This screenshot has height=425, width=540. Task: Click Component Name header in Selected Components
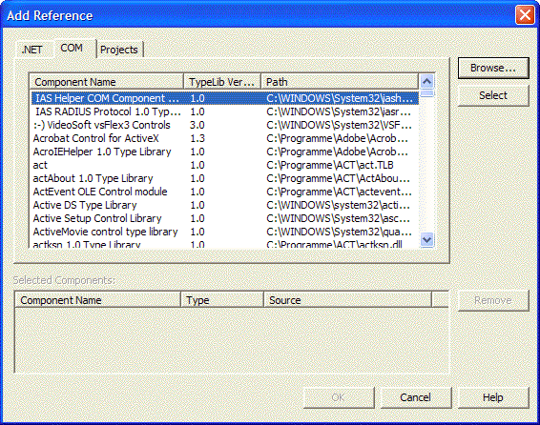click(x=98, y=300)
